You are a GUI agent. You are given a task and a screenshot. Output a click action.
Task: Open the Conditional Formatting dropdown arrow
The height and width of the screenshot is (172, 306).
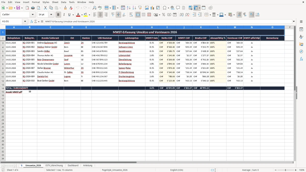point(234,15)
